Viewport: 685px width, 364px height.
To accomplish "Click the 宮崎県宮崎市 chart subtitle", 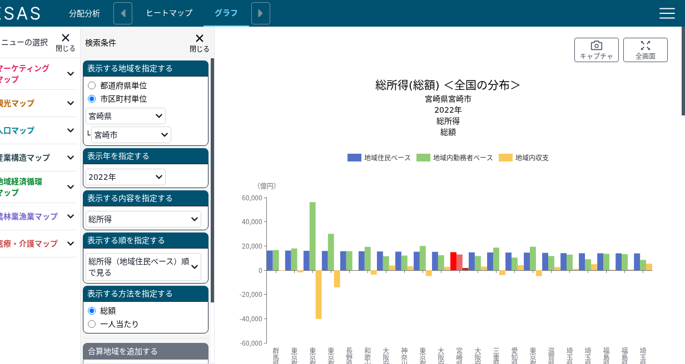I will 448,99.
